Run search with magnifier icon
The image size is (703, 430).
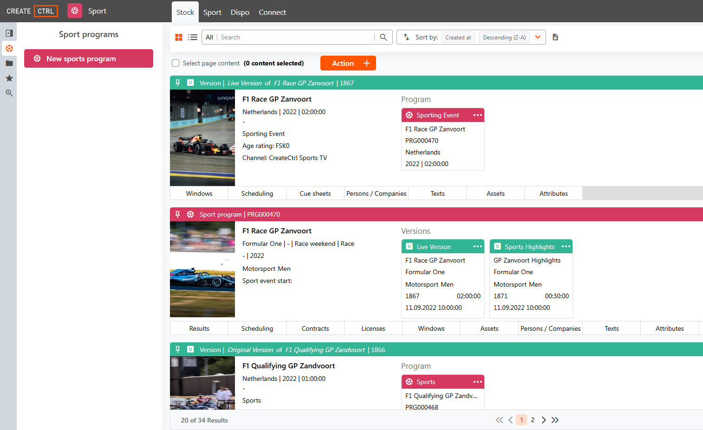(x=384, y=37)
